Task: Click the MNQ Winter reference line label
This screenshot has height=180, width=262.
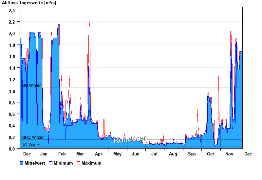Action: (32, 137)
